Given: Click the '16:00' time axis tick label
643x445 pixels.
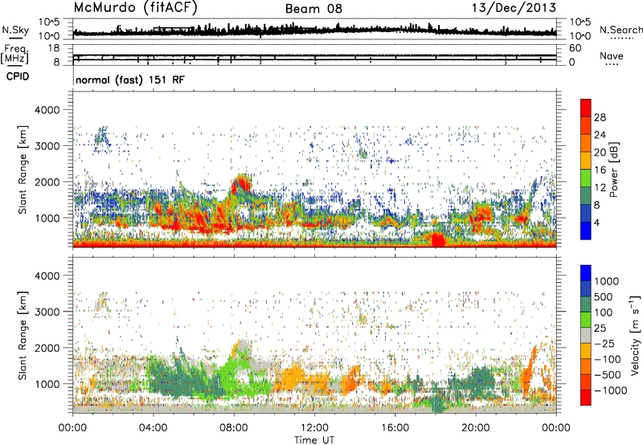Looking at the screenshot, I should pyautogui.click(x=395, y=428).
